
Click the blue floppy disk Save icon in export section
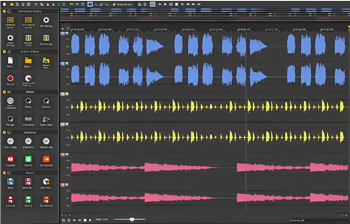tap(10, 182)
